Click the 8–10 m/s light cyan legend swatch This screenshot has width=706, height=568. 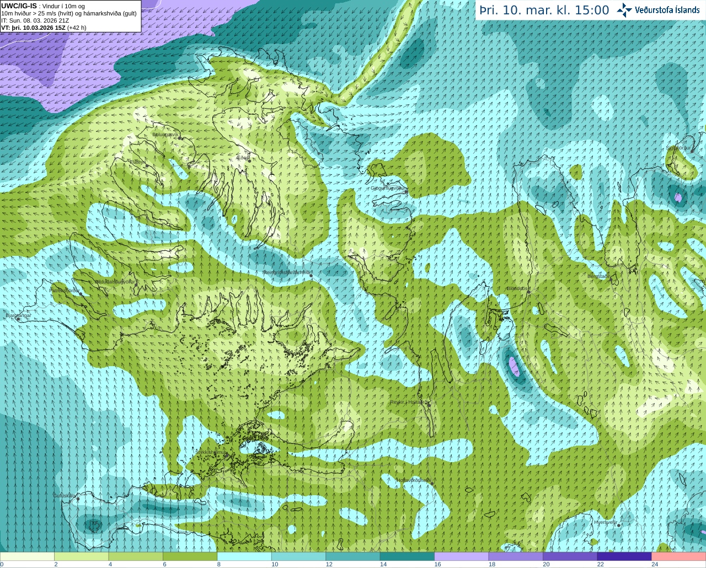click(244, 556)
